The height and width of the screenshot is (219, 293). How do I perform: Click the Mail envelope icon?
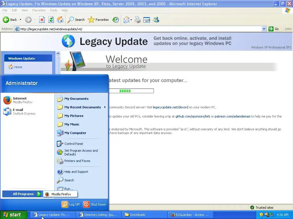pos(126,20)
